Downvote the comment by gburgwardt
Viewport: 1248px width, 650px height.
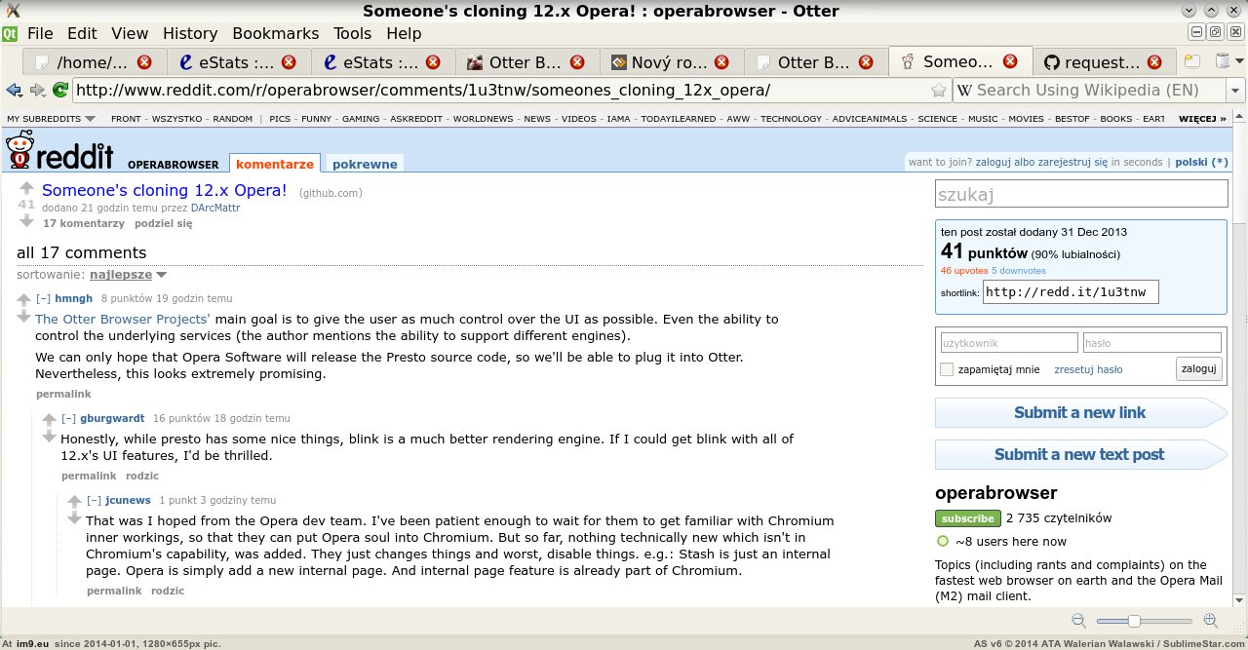click(x=50, y=436)
